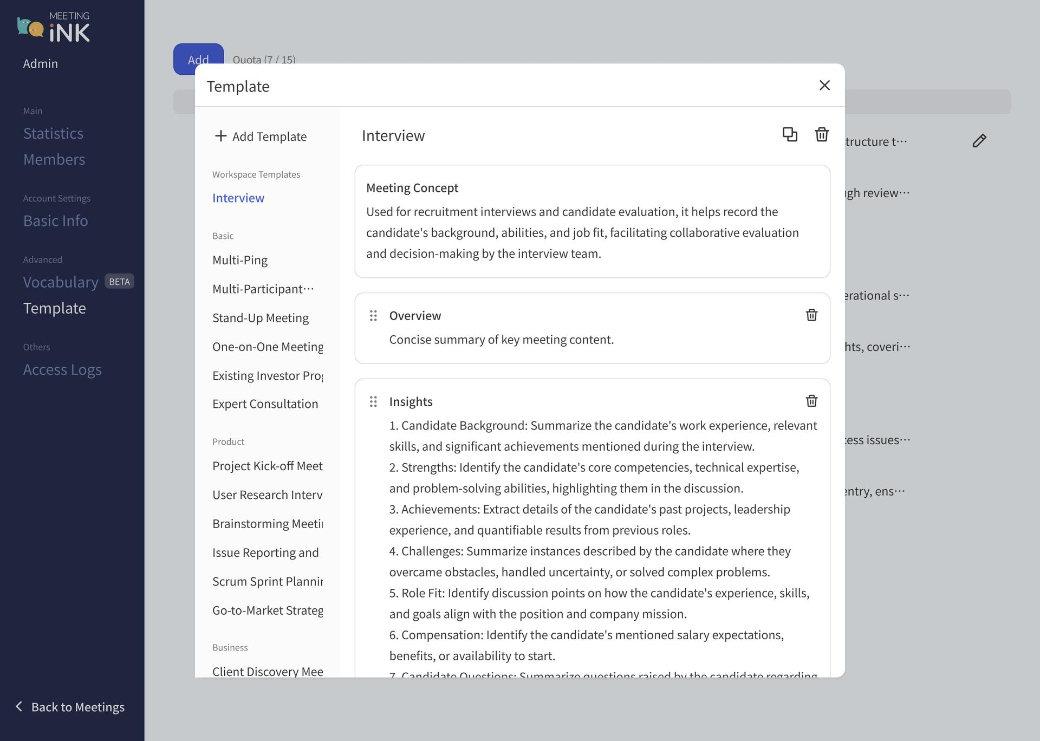Grab the Insights section drag handle

[373, 402]
